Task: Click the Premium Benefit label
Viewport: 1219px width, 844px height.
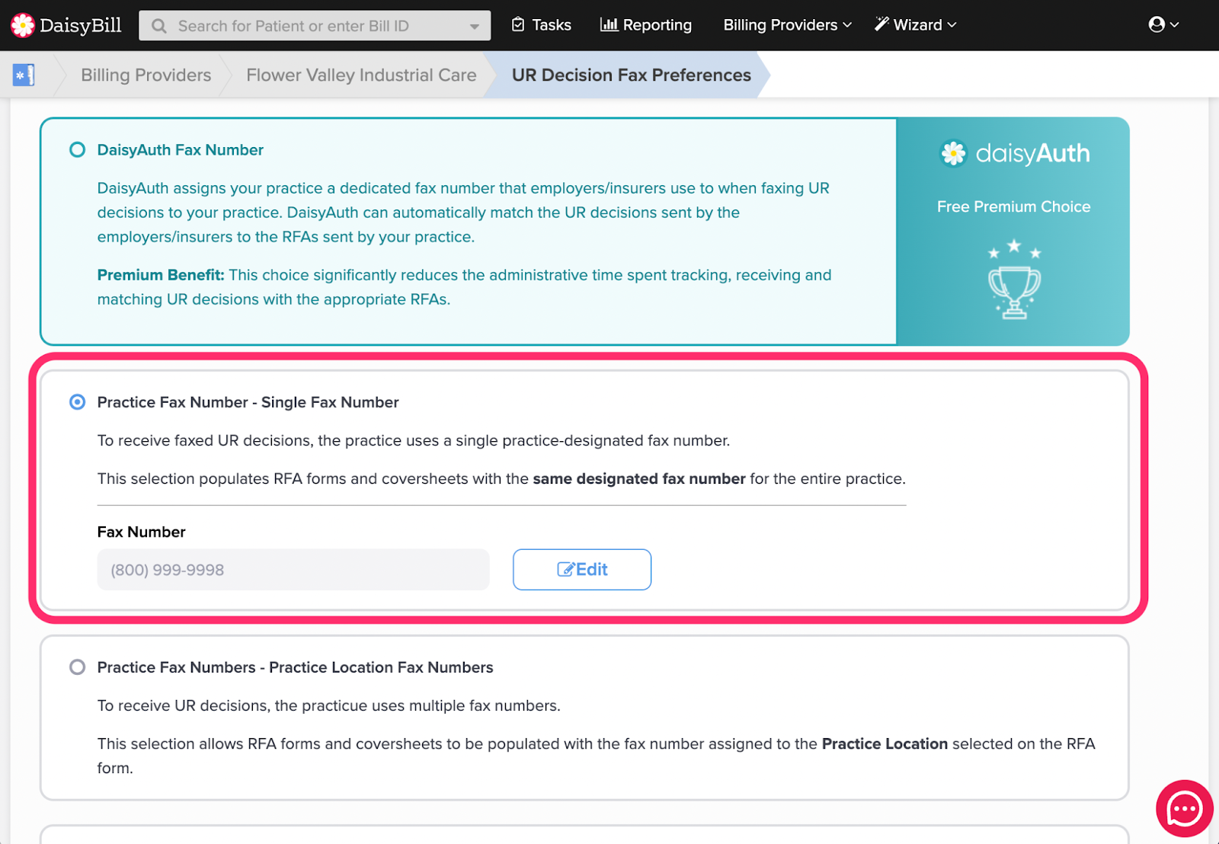Action: [x=161, y=275]
